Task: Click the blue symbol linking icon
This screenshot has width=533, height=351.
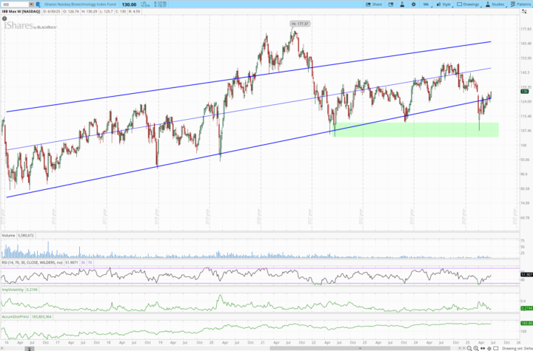Action: [x=38, y=4]
